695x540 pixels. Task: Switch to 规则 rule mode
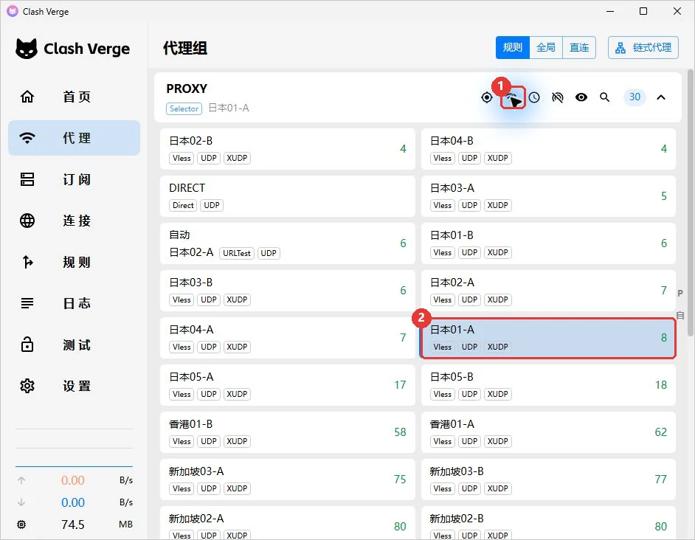(x=512, y=47)
